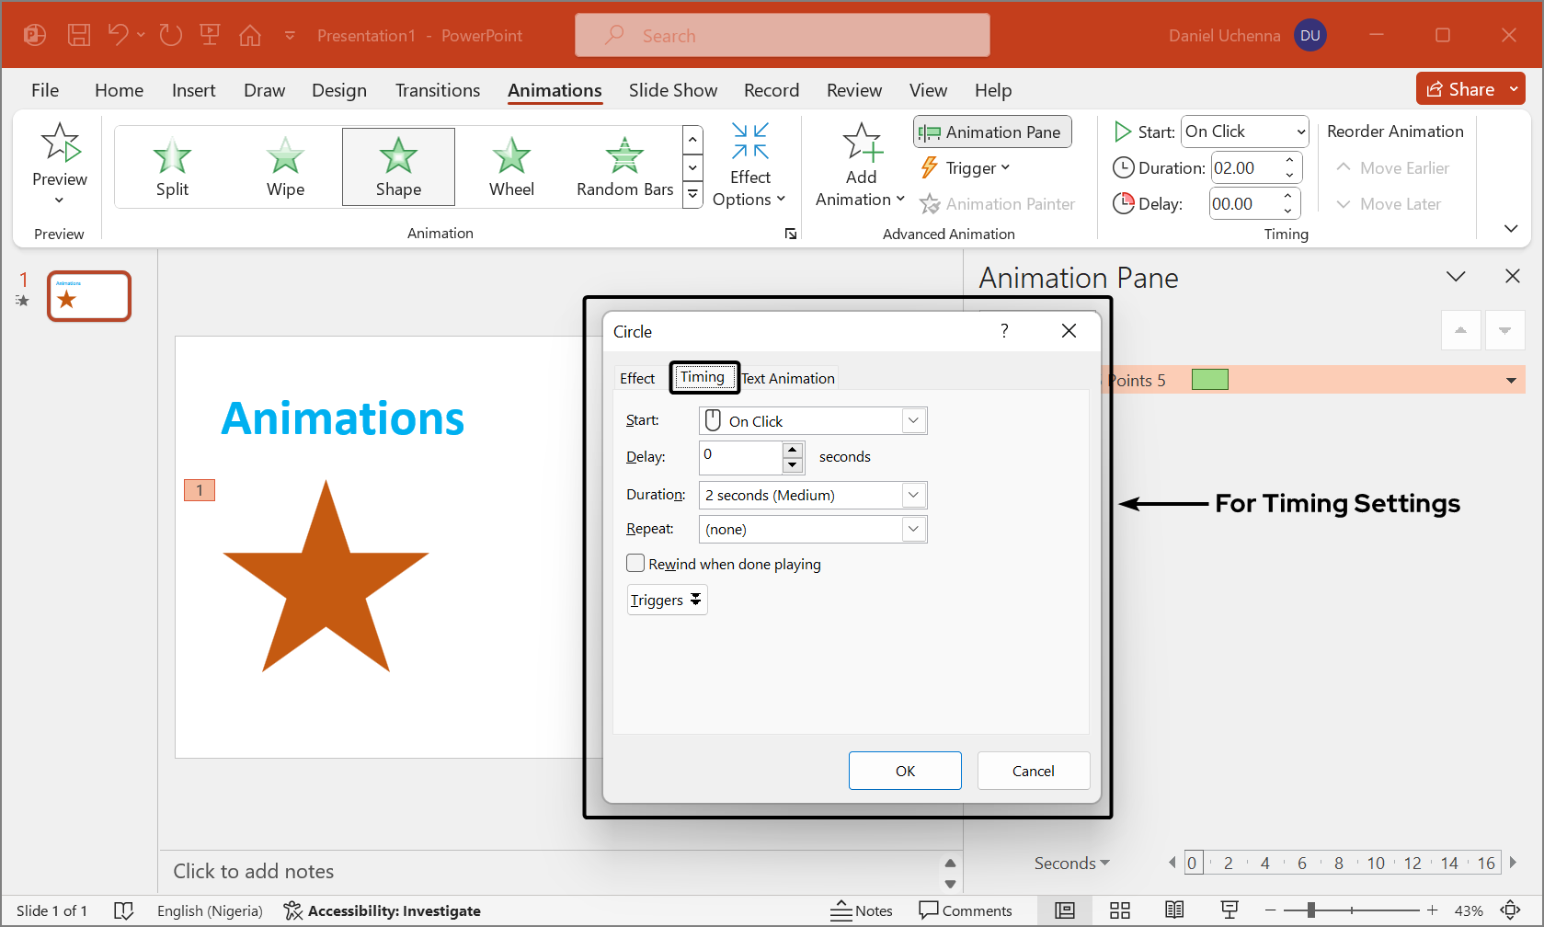Toggle the Notes pane in status bar
1544x927 pixels.
[x=861, y=910]
